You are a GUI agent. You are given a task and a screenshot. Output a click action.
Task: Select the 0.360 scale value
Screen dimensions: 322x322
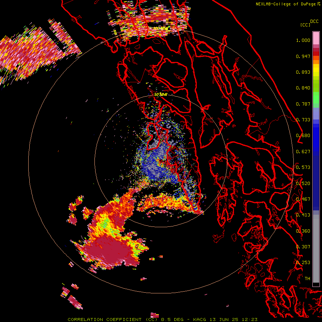click(x=303, y=231)
